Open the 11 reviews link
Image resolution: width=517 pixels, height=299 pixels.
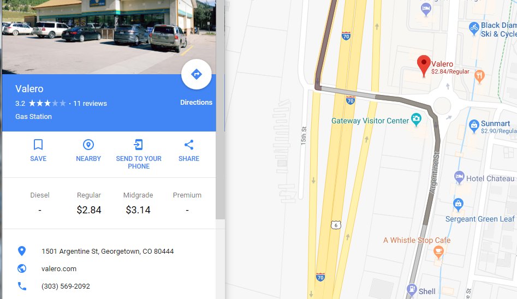[90, 104]
